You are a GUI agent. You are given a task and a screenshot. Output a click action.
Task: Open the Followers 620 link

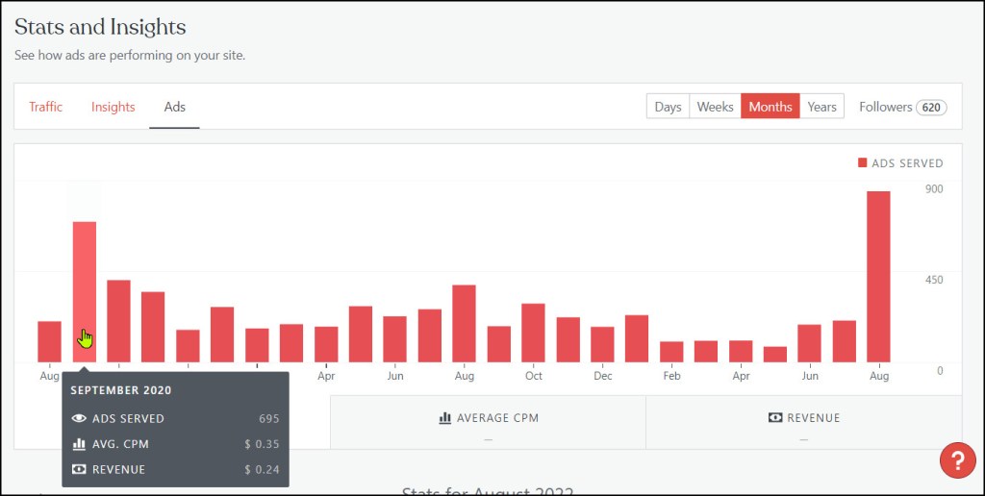[x=902, y=107]
